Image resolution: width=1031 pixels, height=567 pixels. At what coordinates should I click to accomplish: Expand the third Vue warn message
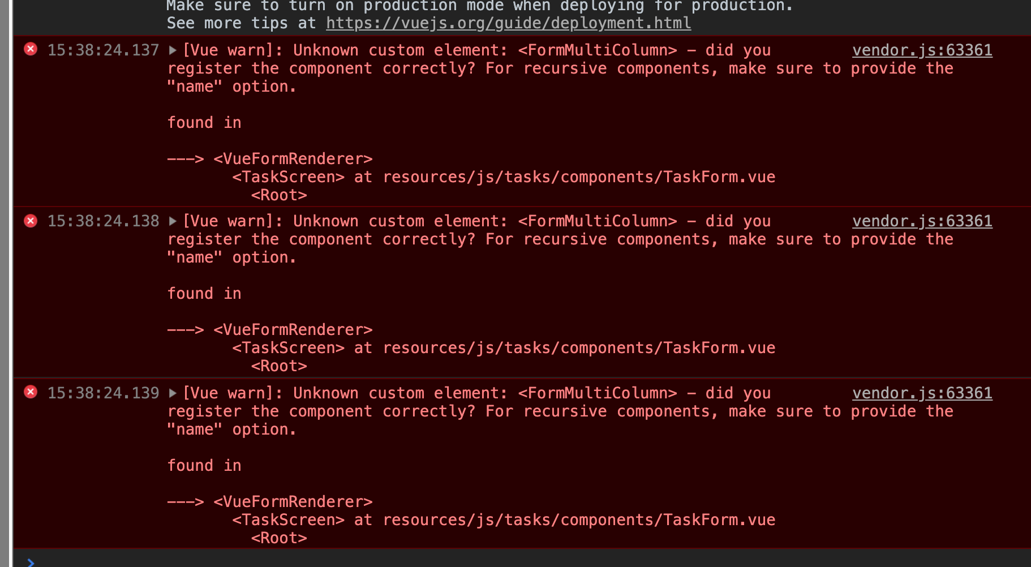tap(171, 393)
